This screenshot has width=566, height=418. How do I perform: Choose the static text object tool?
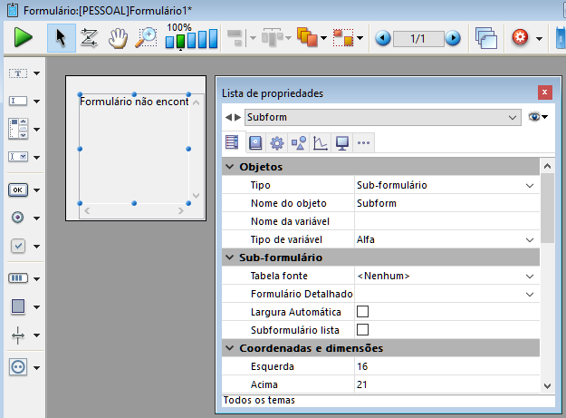18,73
